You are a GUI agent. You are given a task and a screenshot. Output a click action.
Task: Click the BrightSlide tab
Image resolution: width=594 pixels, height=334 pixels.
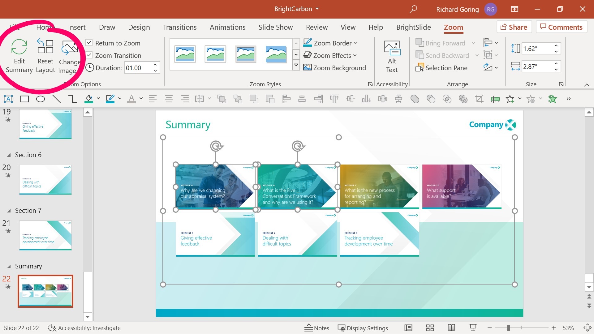point(413,27)
